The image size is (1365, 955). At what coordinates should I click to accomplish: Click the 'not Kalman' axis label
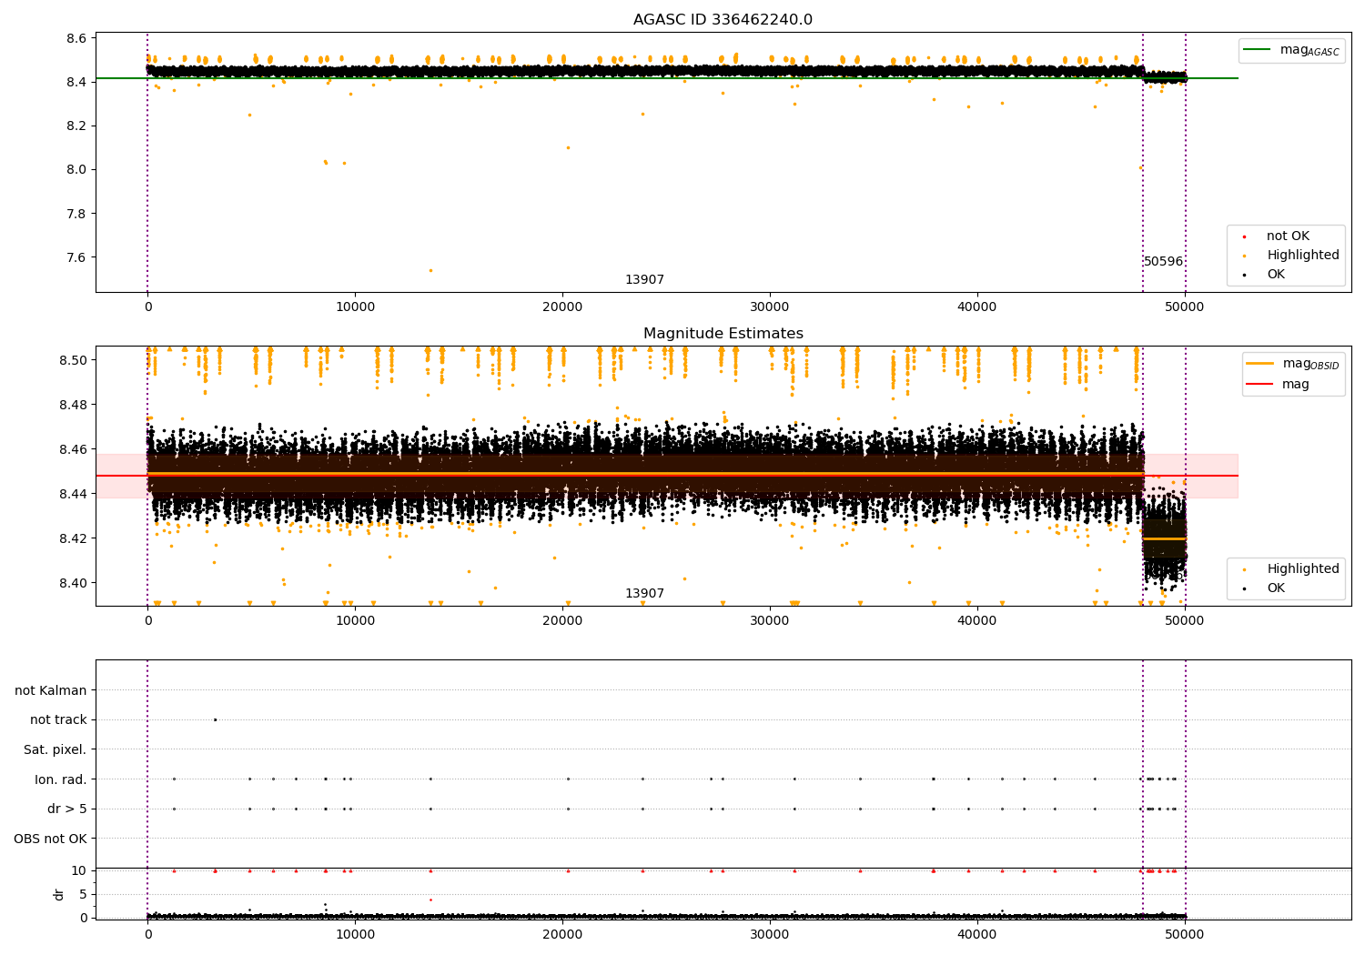pyautogui.click(x=51, y=690)
